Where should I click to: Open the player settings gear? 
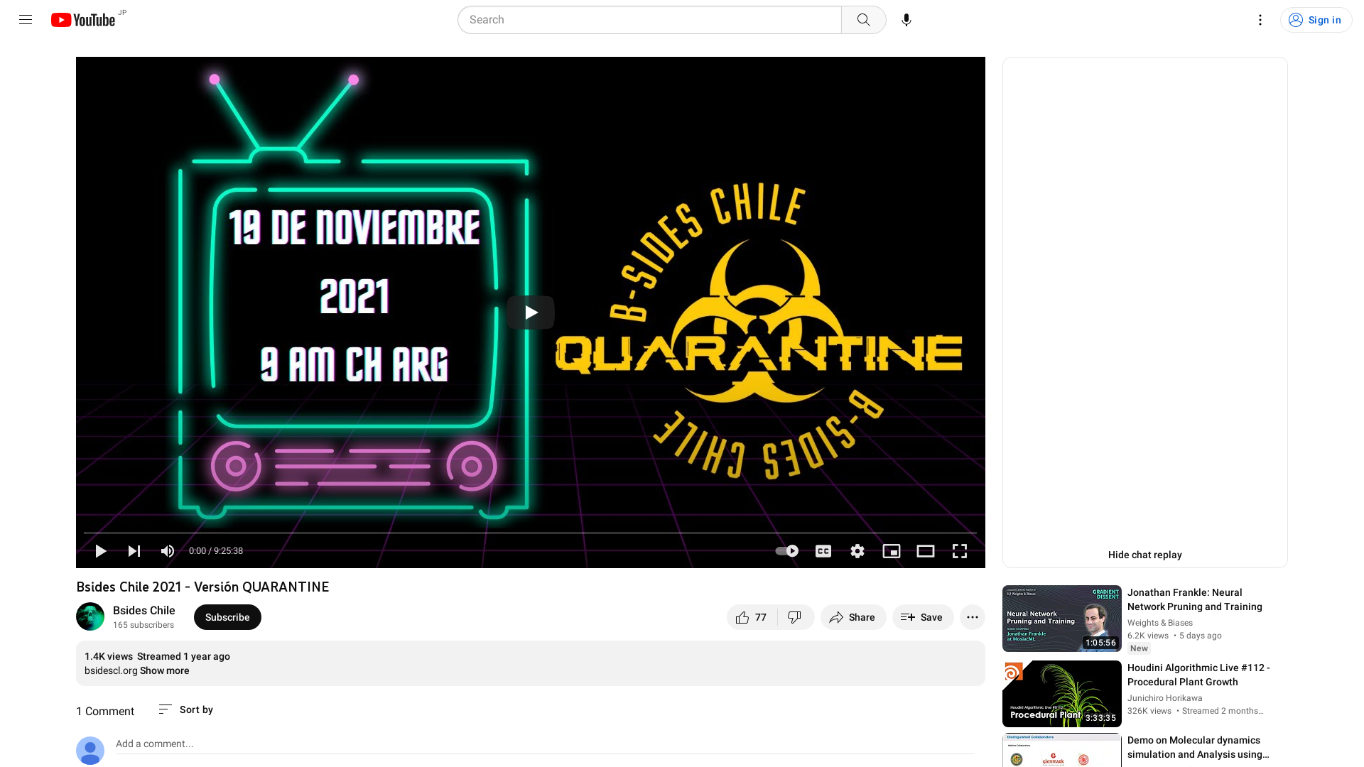pyautogui.click(x=857, y=551)
